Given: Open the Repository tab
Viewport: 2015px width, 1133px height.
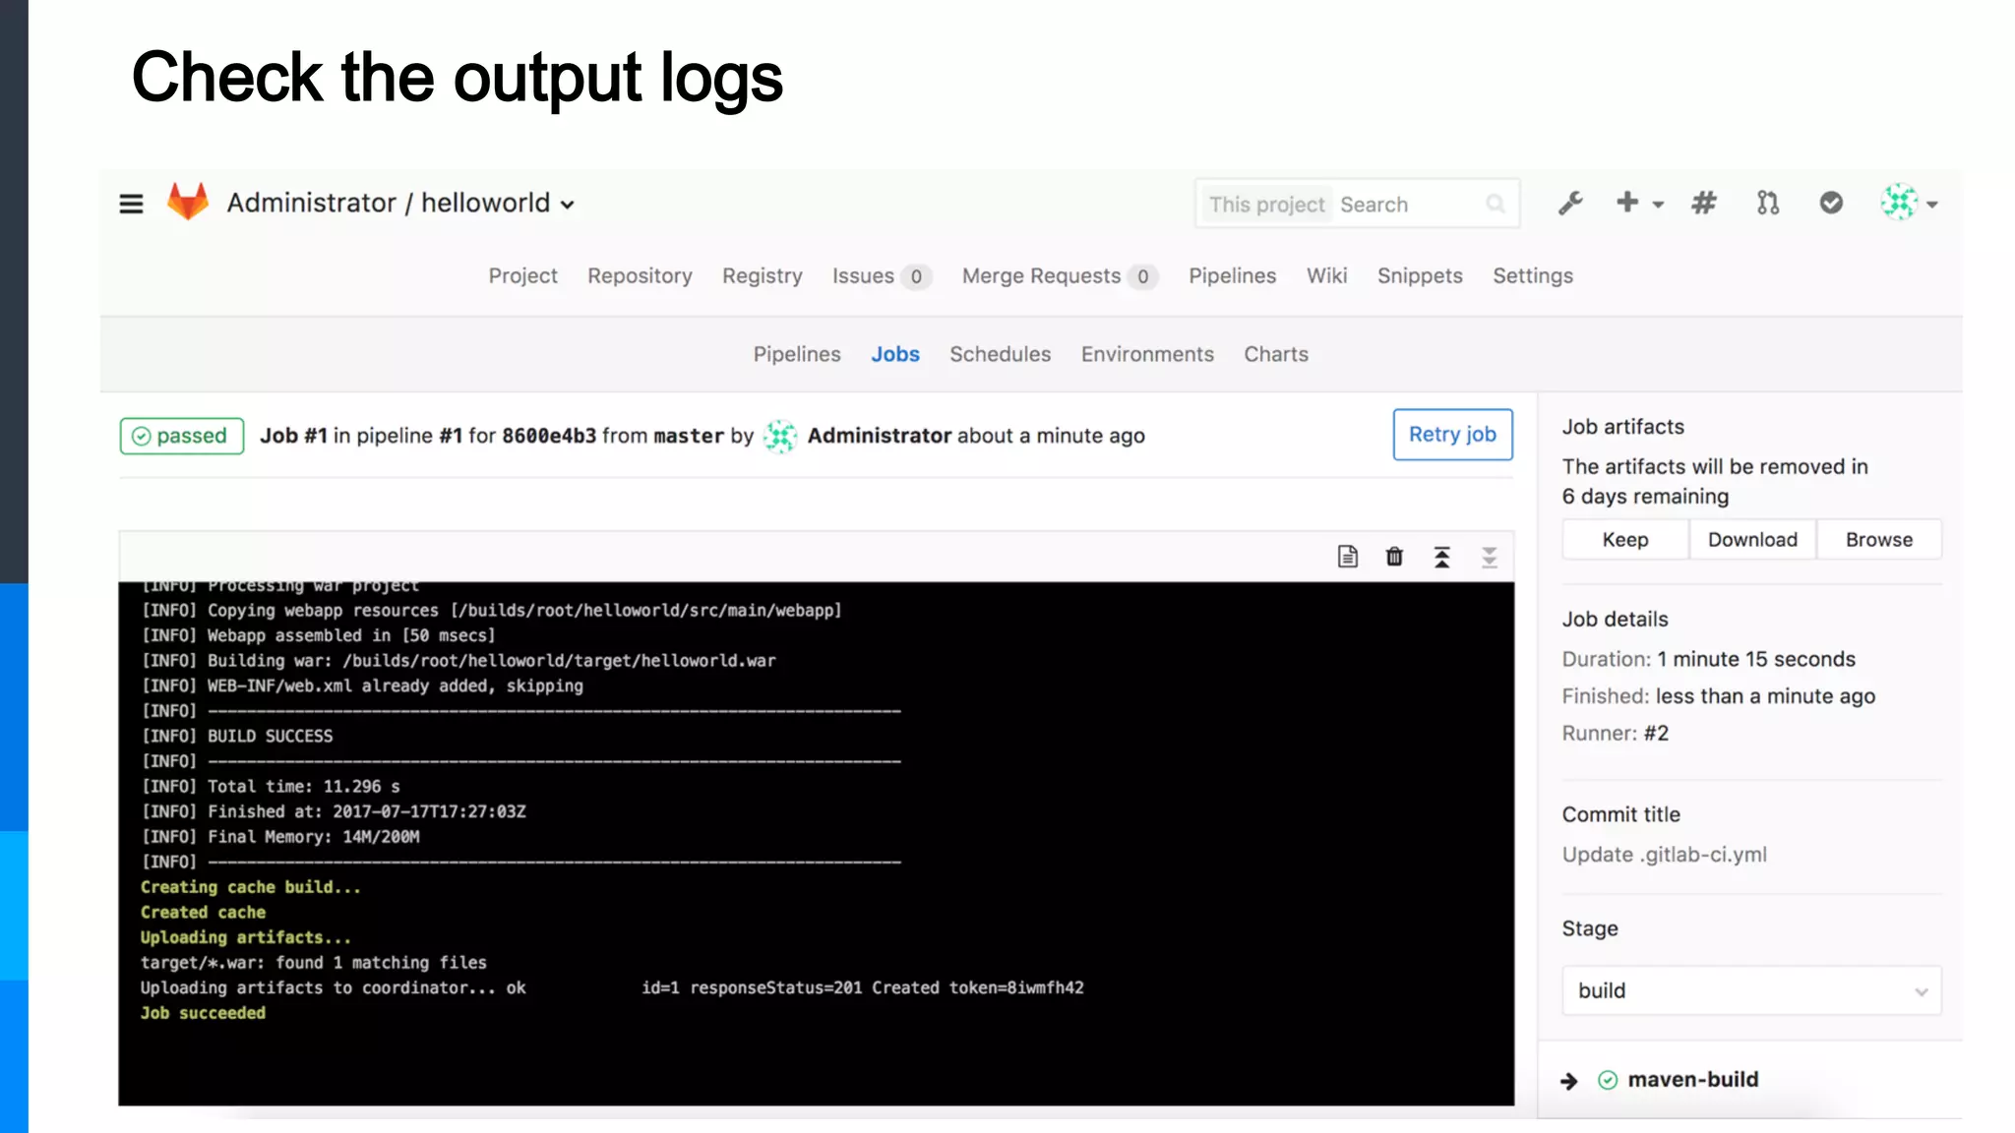Looking at the screenshot, I should (640, 276).
